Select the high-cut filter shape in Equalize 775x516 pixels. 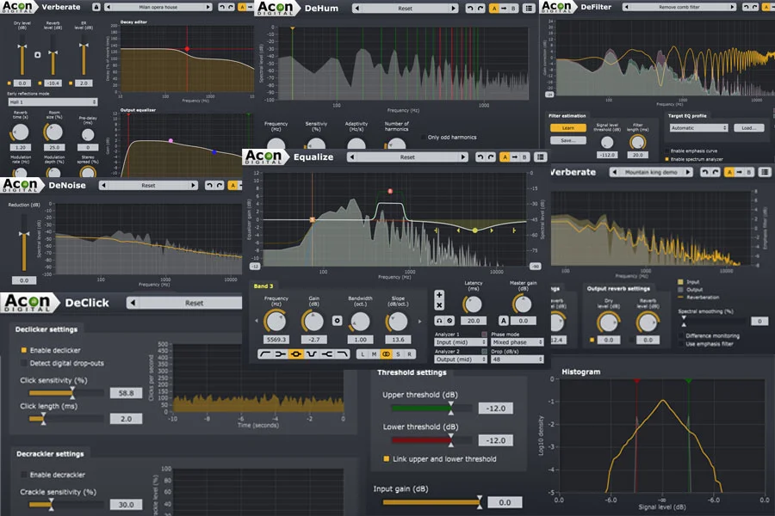(x=342, y=354)
